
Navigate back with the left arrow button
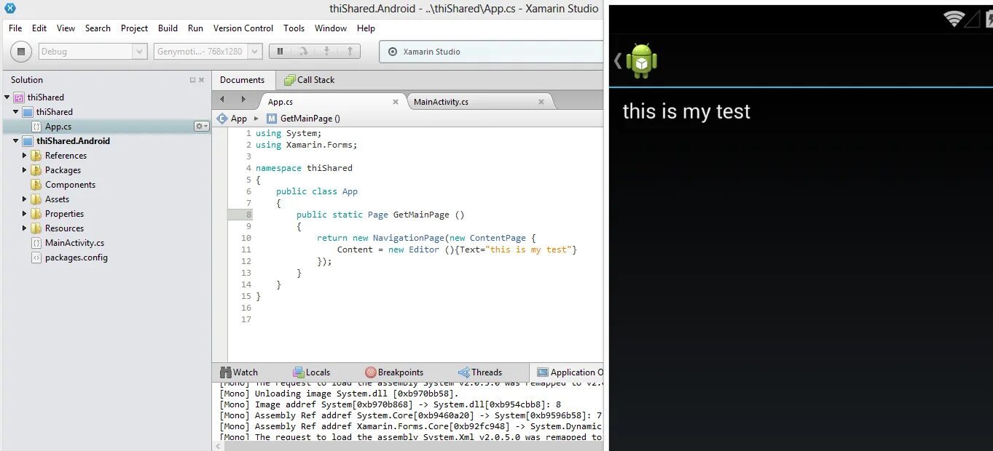(222, 100)
